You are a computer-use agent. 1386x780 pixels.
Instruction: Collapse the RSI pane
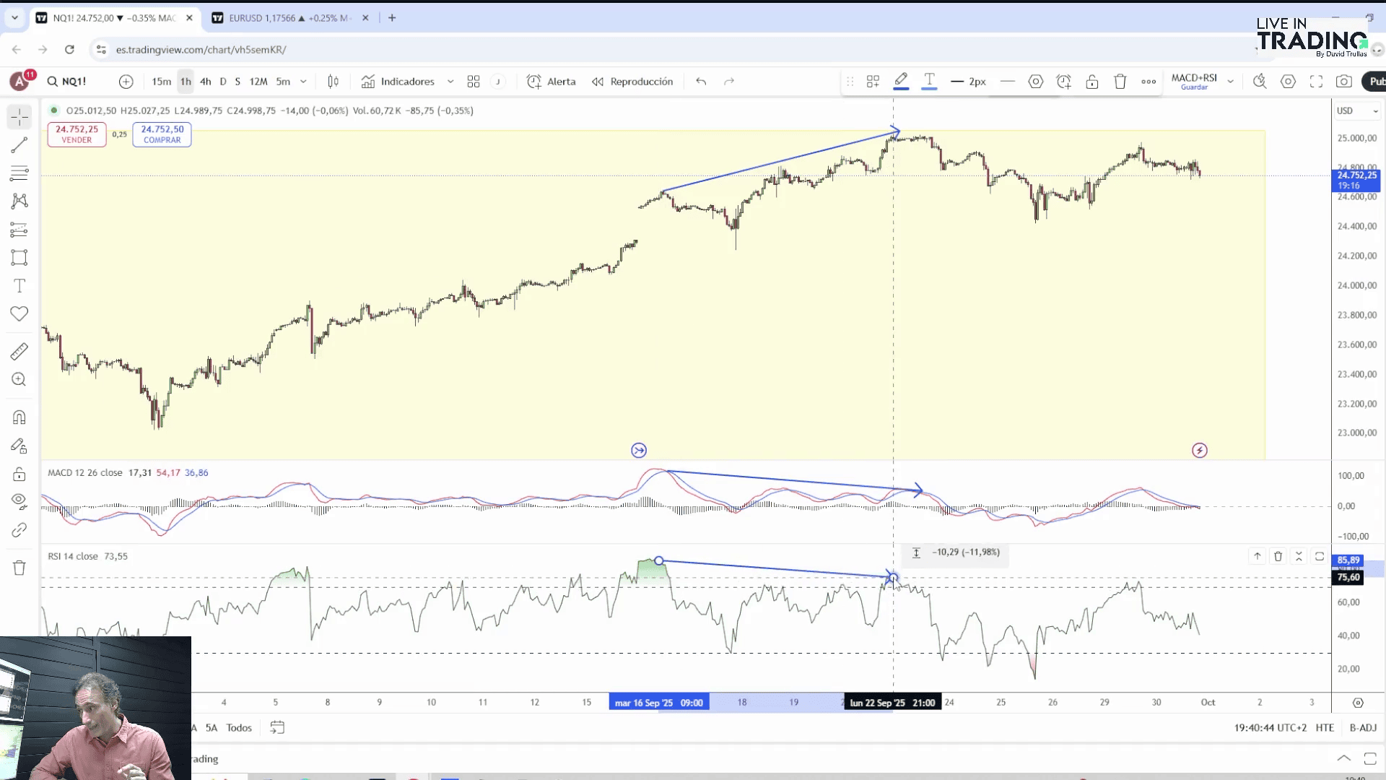1299,556
